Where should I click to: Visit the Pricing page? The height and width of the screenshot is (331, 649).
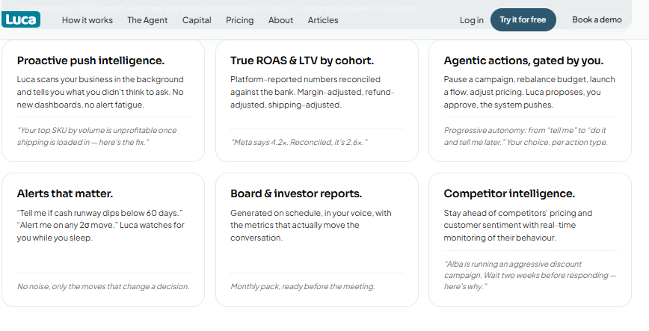[x=240, y=20]
